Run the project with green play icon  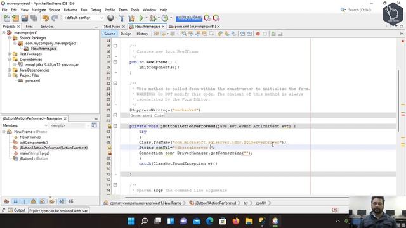[x=141, y=18]
